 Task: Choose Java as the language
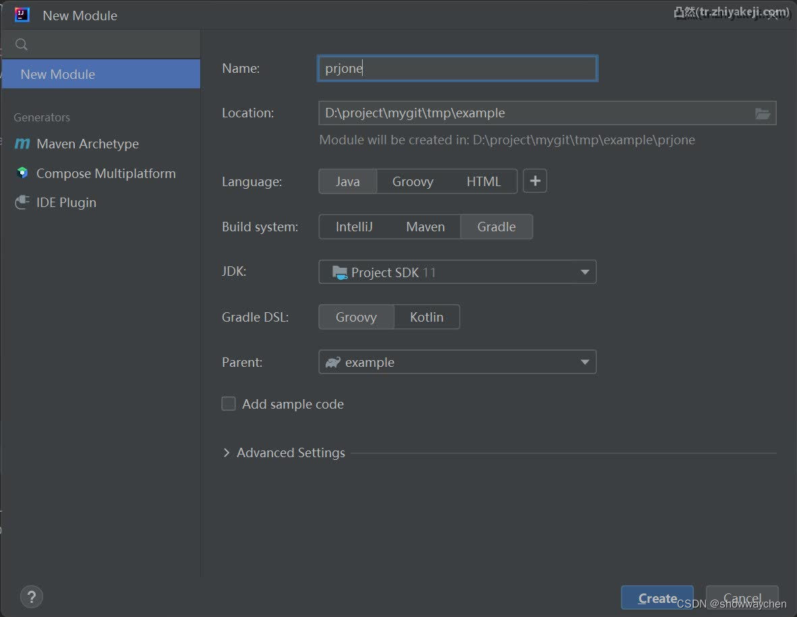pos(348,181)
